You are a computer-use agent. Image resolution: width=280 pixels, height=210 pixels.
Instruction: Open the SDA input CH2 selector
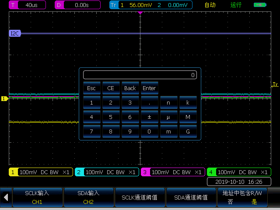pyautogui.click(x=89, y=197)
